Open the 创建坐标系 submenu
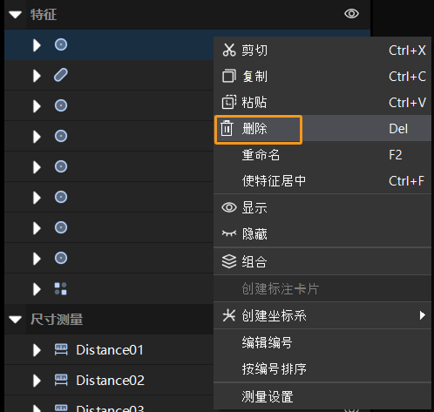 (322, 315)
